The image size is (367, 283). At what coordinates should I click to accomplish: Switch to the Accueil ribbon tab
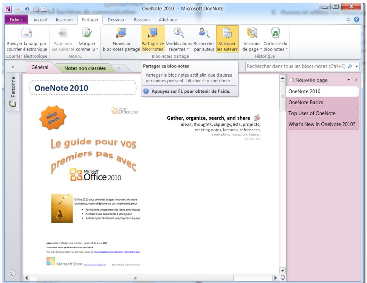[x=40, y=20]
